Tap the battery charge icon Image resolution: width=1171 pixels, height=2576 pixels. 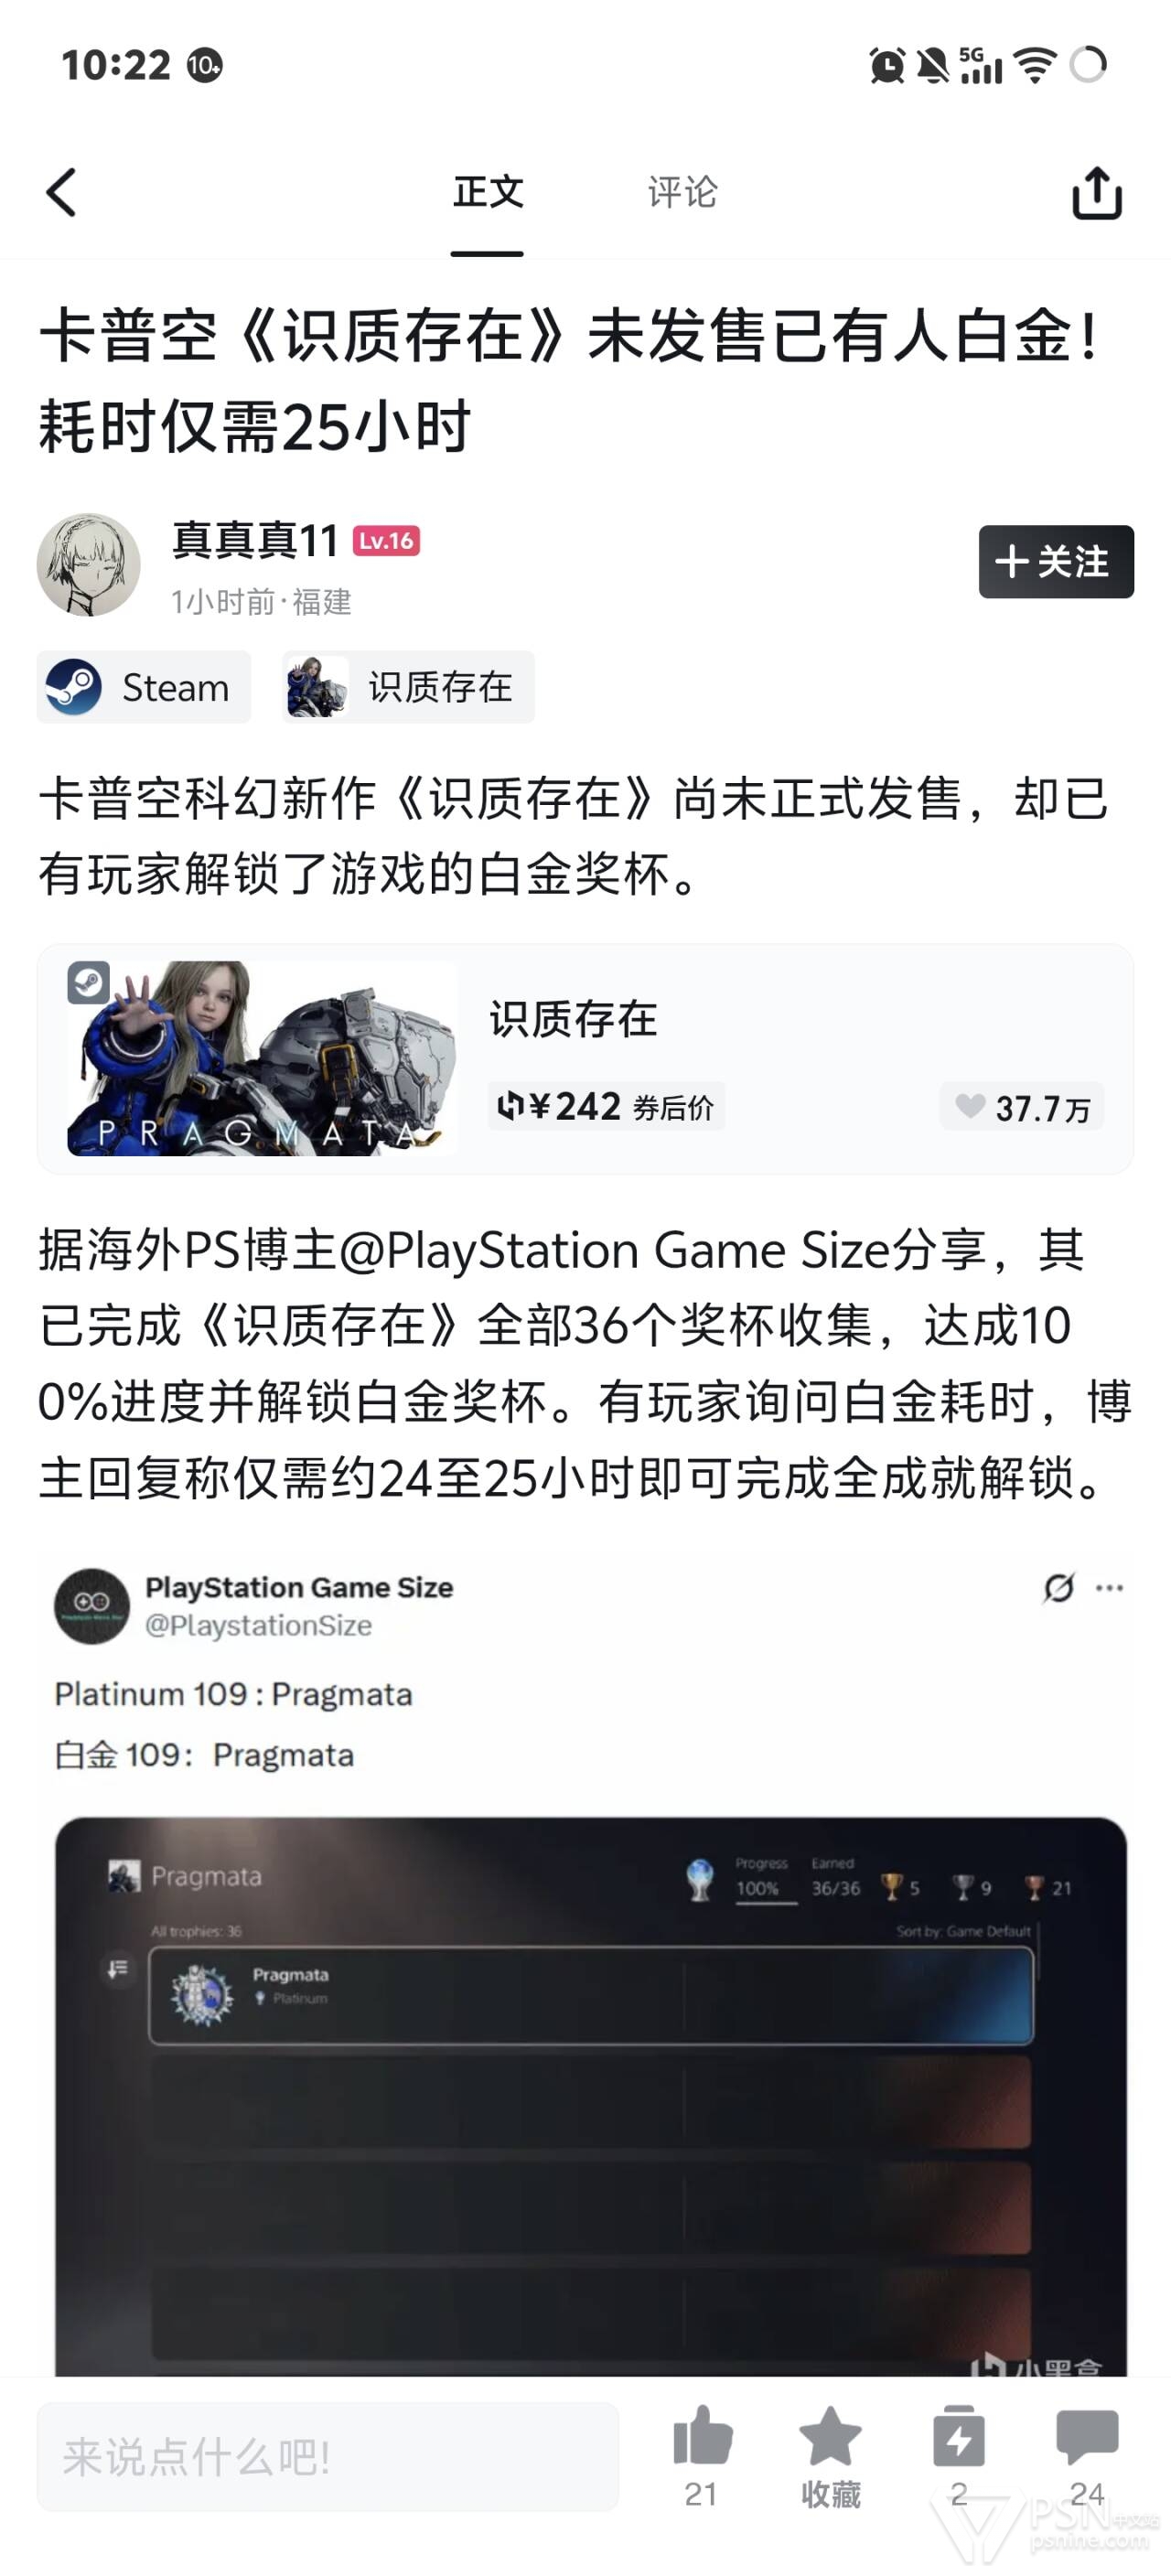click(958, 2436)
